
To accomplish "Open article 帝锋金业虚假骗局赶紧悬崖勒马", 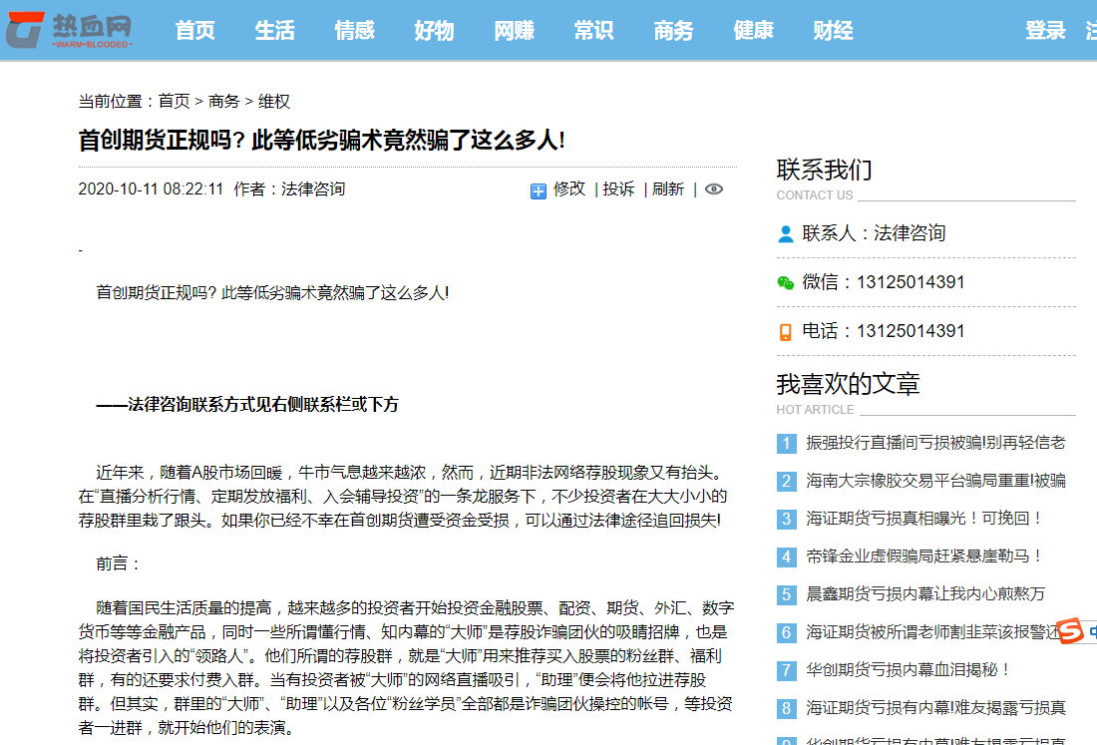I will pyautogui.click(x=923, y=557).
